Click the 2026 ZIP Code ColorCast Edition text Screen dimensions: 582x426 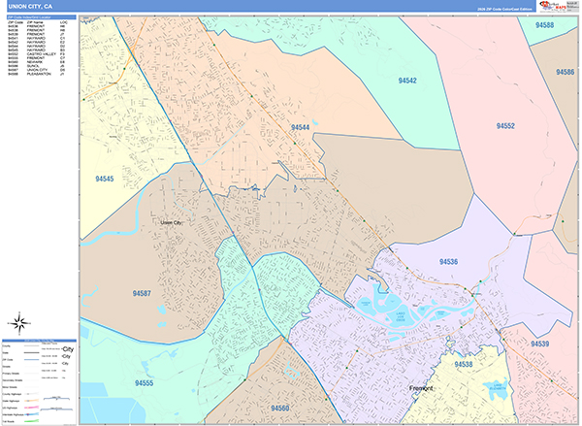point(504,9)
